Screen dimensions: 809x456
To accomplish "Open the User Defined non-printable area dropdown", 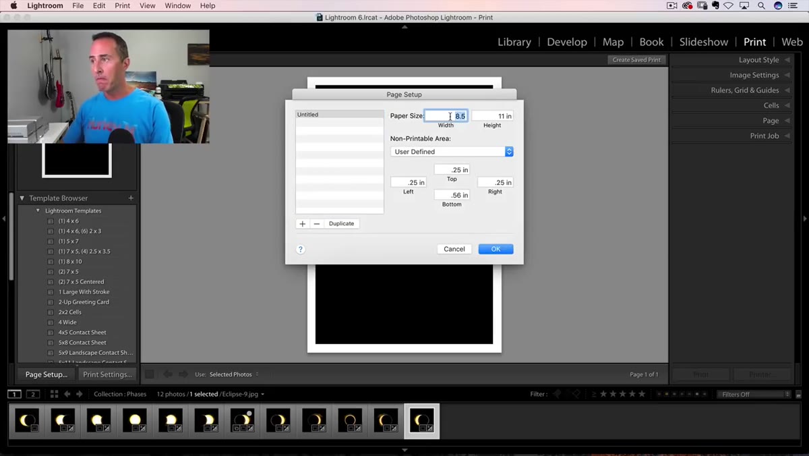I will click(x=452, y=152).
